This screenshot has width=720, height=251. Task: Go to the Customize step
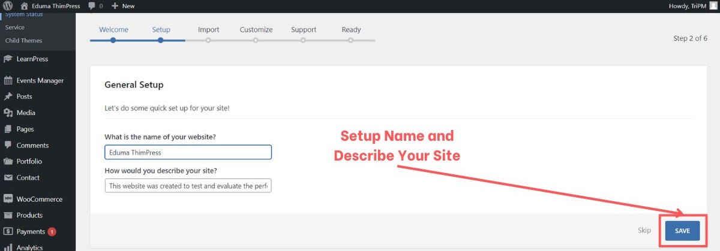256,29
